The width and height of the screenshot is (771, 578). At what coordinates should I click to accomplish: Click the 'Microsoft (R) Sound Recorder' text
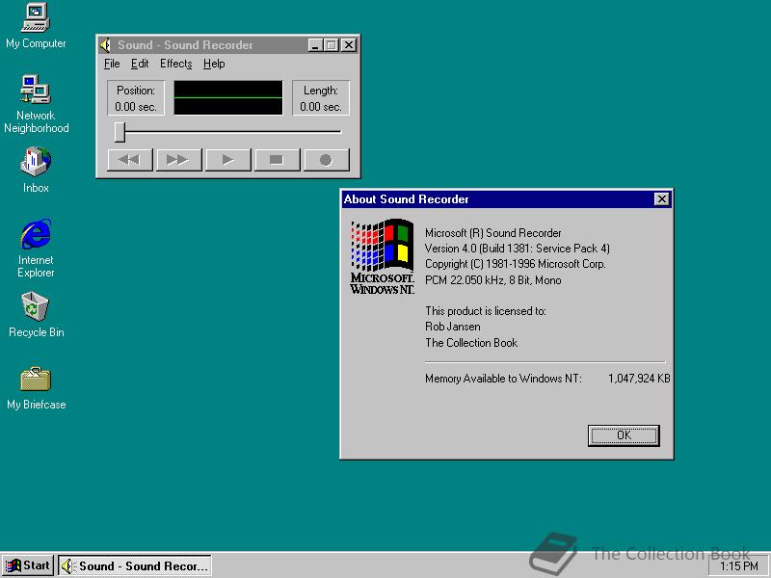pos(493,233)
